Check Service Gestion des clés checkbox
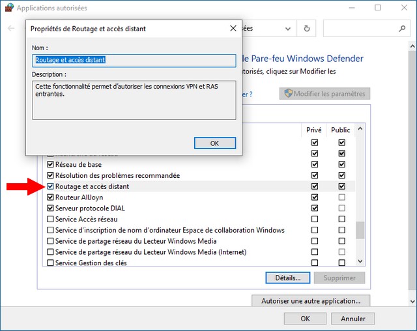Image resolution: width=417 pixels, height=331 pixels. [50, 263]
